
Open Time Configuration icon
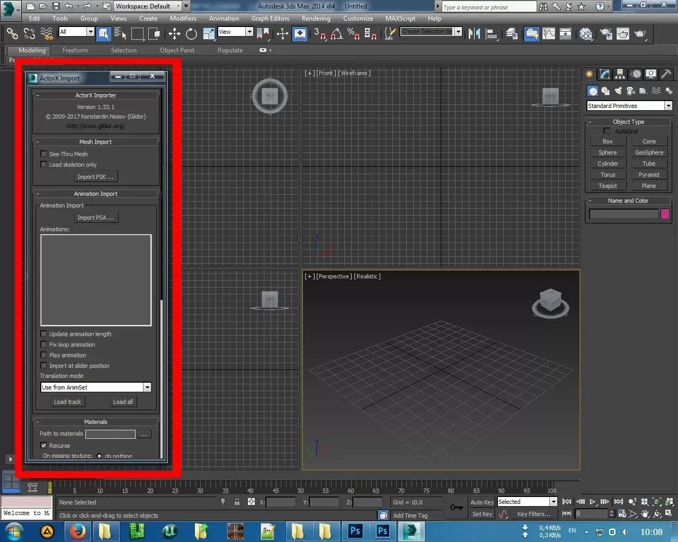click(x=622, y=513)
